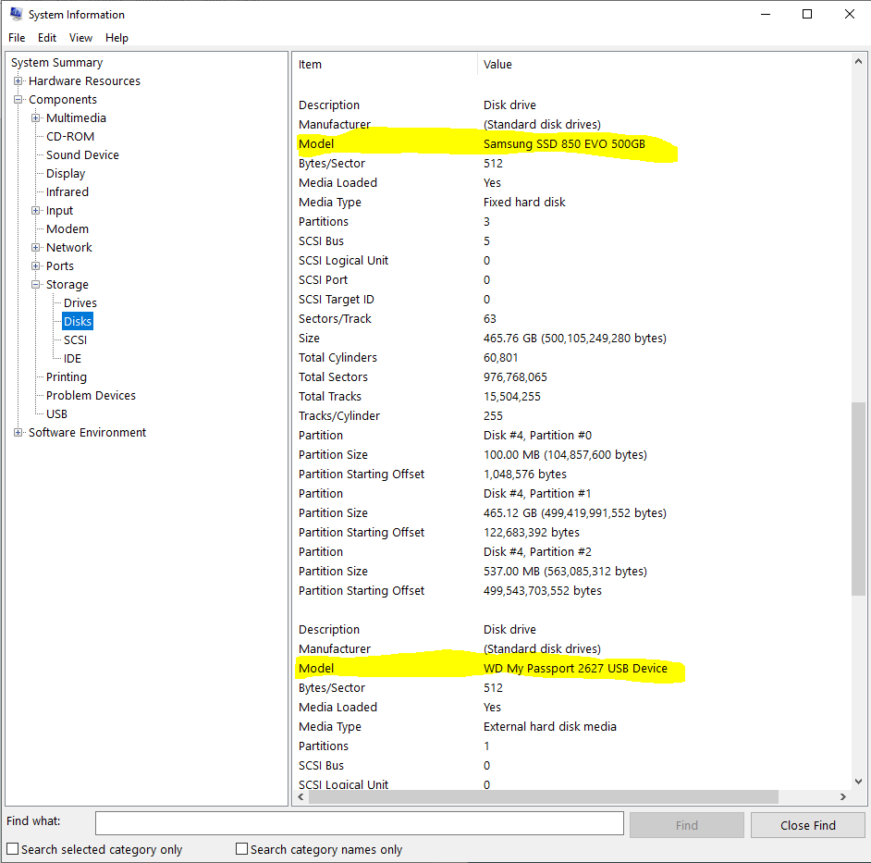This screenshot has width=871, height=863.
Task: Click the 499,543,703,552 bytes offset value
Action: pyautogui.click(x=542, y=591)
